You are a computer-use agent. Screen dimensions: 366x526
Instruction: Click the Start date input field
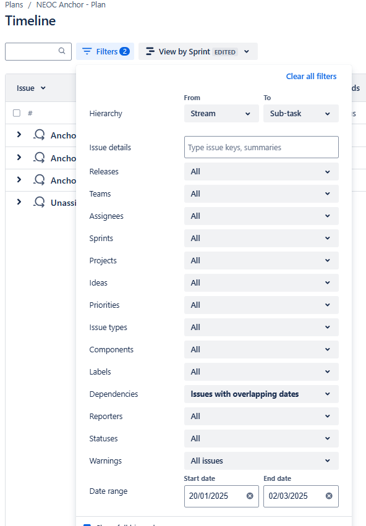point(221,496)
